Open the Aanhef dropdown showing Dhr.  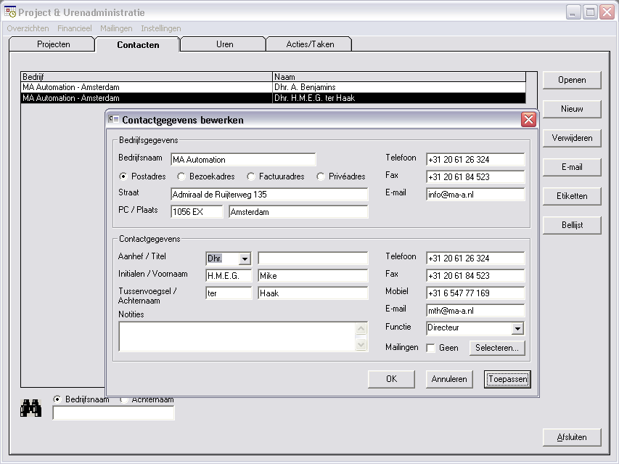[245, 259]
